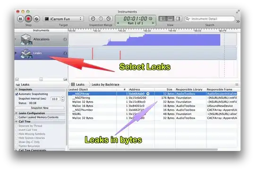
Task: Click second red leak marker in timeline
Action: point(120,55)
